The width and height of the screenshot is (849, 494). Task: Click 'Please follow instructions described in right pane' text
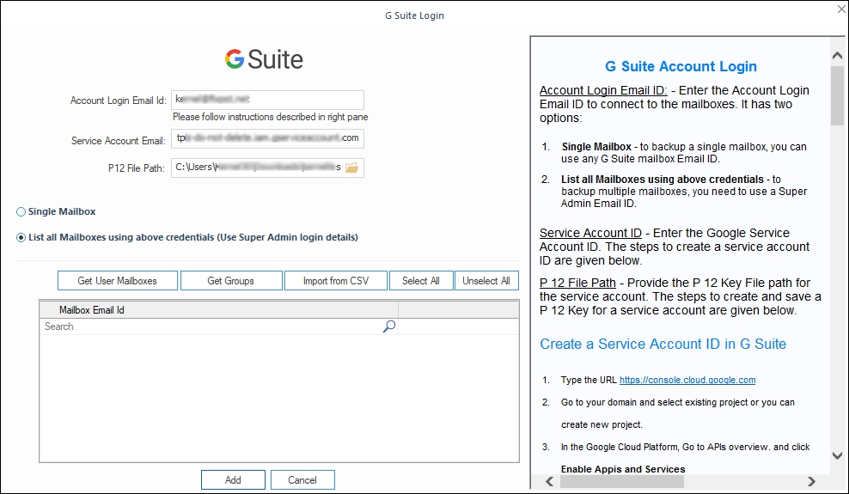click(x=270, y=117)
